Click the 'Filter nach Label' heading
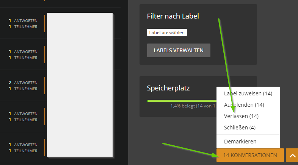The image size is (298, 165). coord(173,16)
